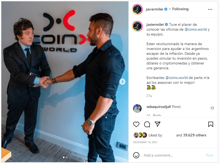Viewport: 222px width, 163px height.
Task: Open the @coinx.world mention in the first caption line
Action: pos(196,30)
